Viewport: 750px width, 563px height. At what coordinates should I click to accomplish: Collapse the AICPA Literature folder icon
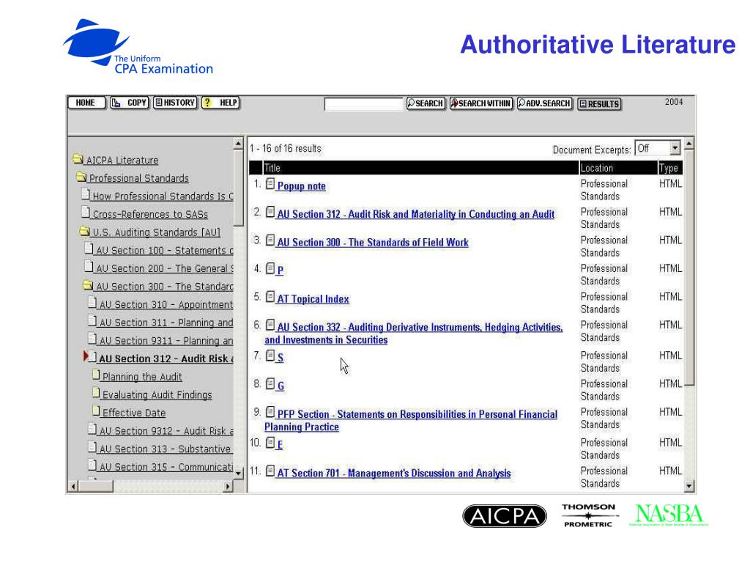coord(78,158)
